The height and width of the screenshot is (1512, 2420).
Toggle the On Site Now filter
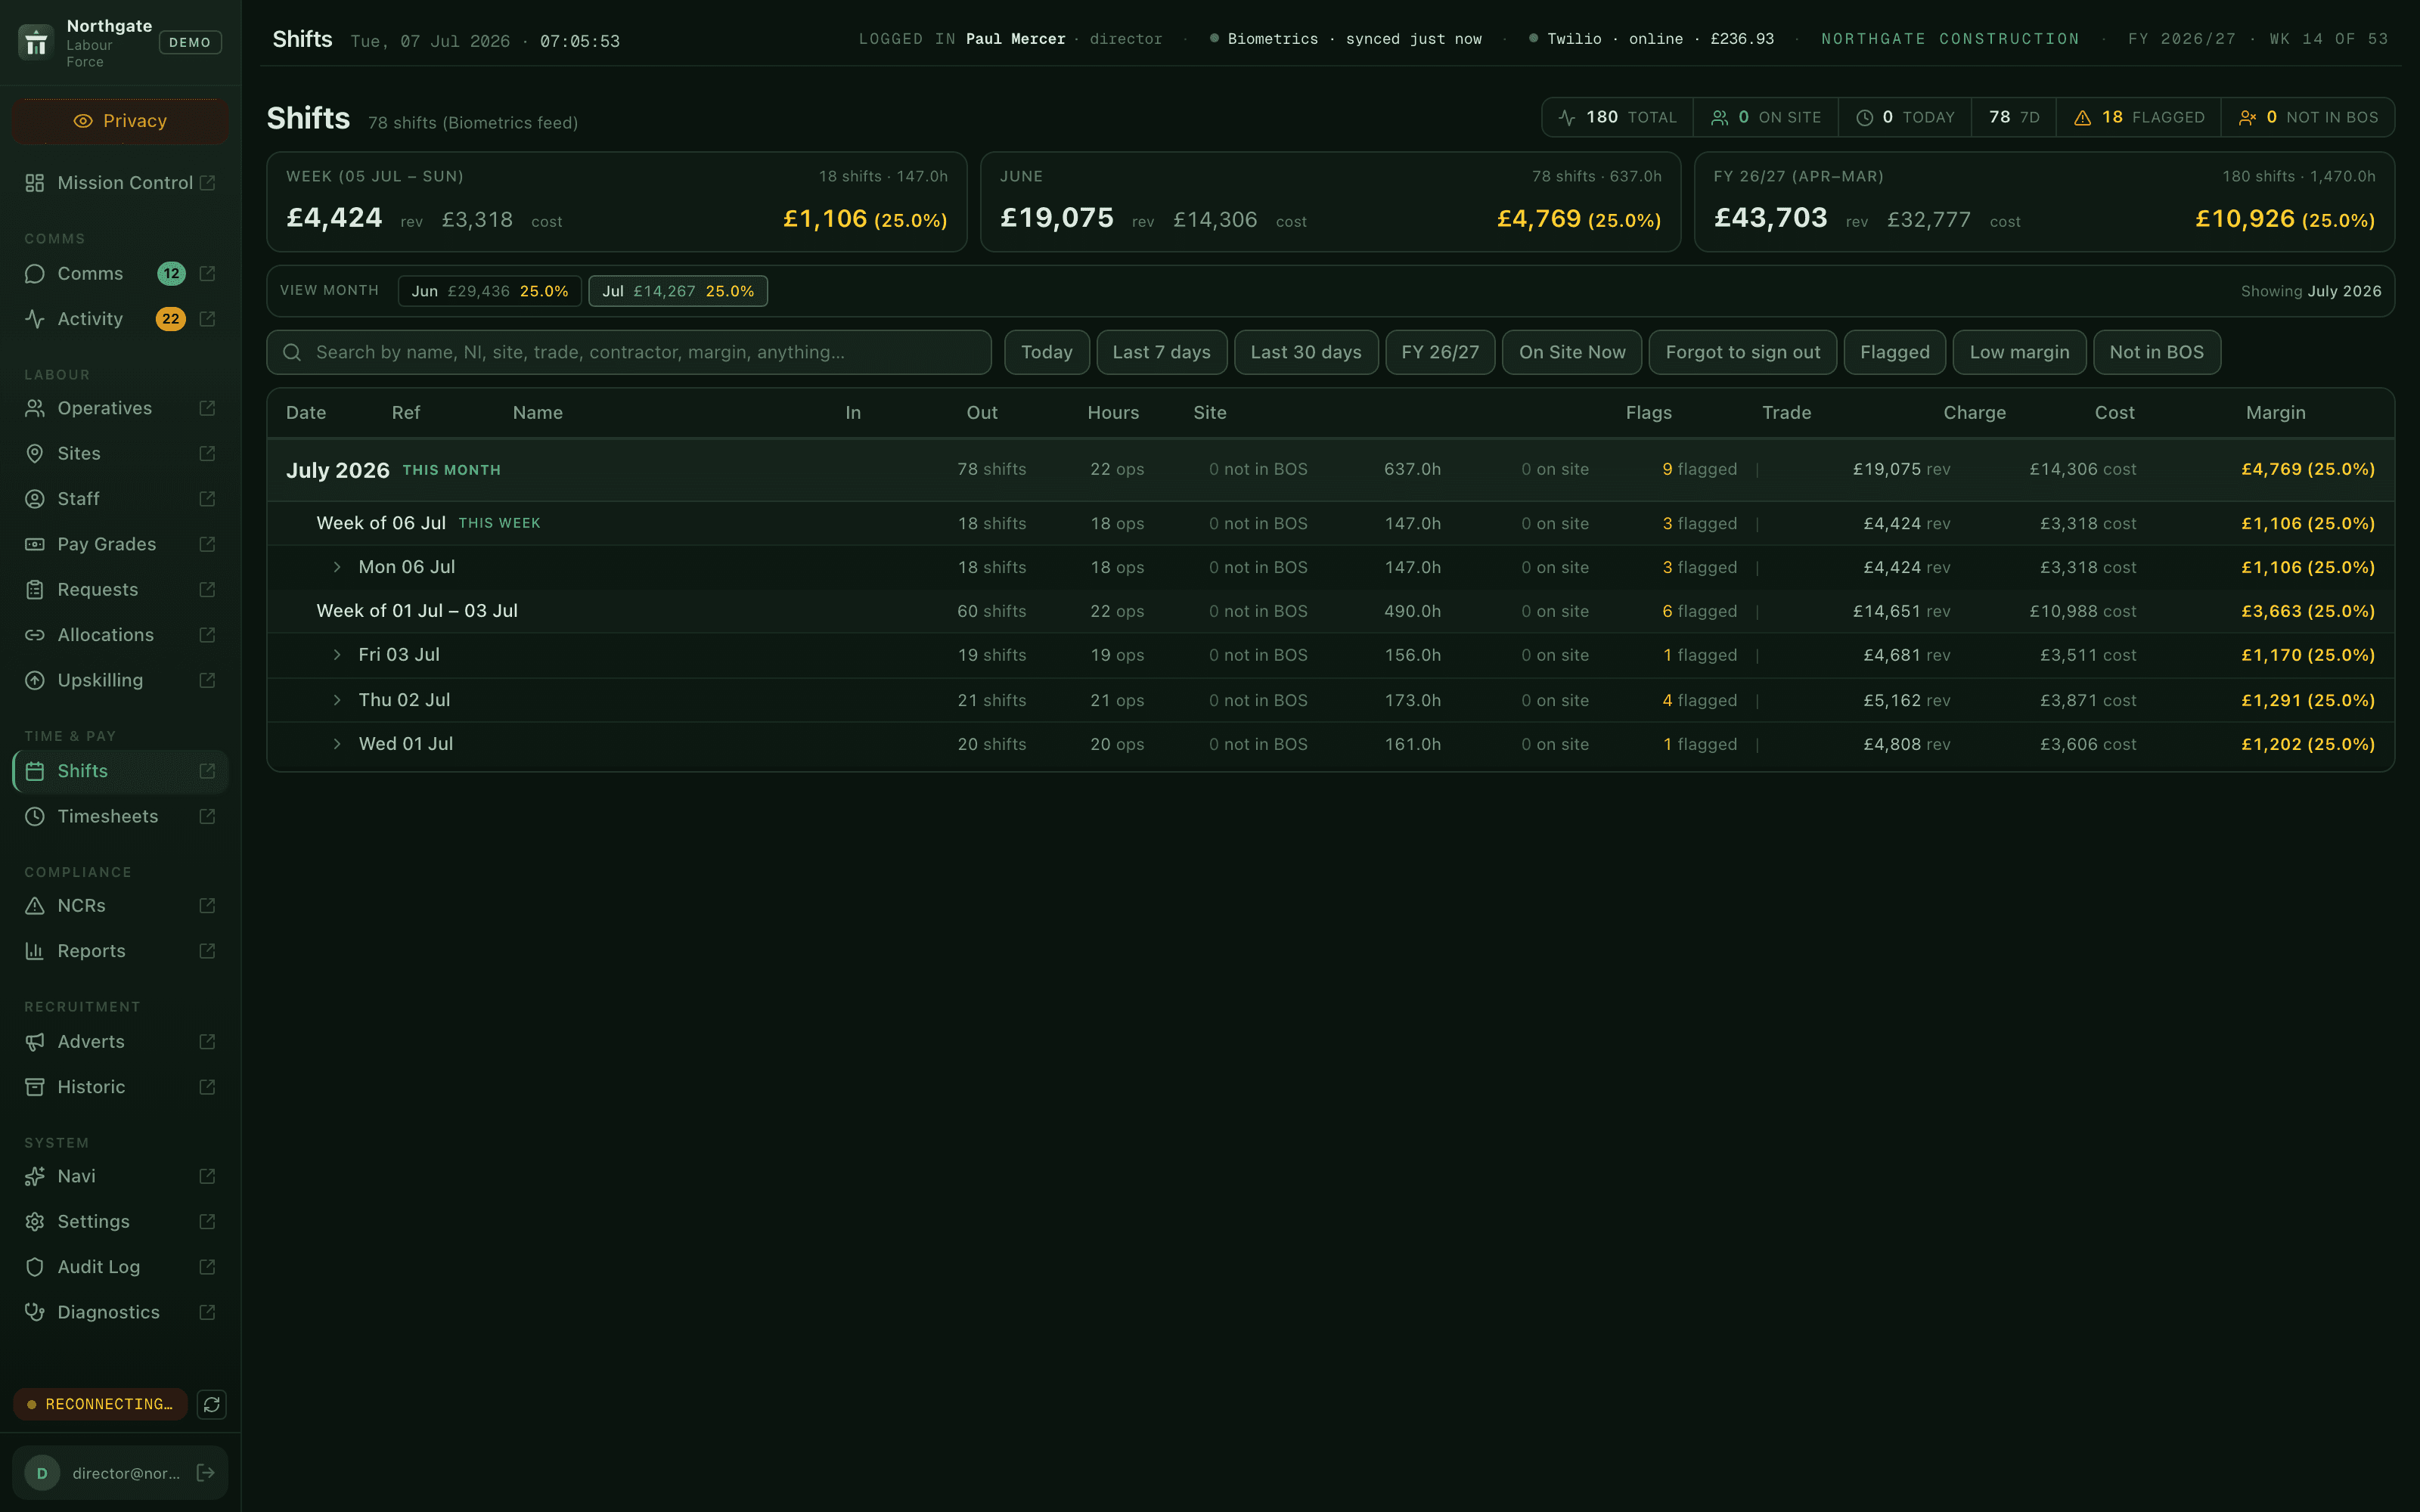tap(1572, 353)
